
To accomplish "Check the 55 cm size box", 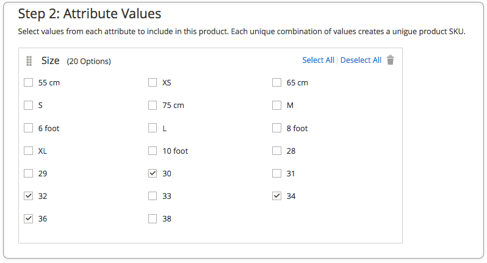I will pyautogui.click(x=28, y=82).
